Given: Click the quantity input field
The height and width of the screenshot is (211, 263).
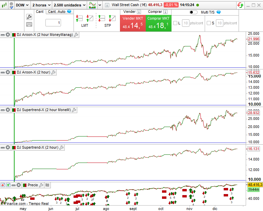Looking at the screenshot, I should point(53,23).
